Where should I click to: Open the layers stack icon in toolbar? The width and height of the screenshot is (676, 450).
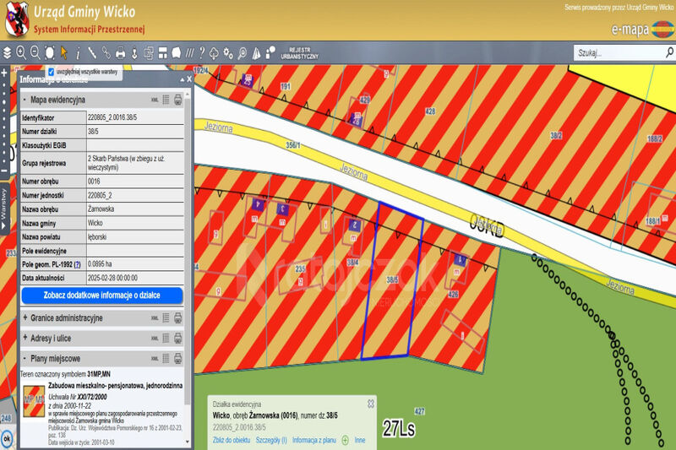(x=7, y=52)
